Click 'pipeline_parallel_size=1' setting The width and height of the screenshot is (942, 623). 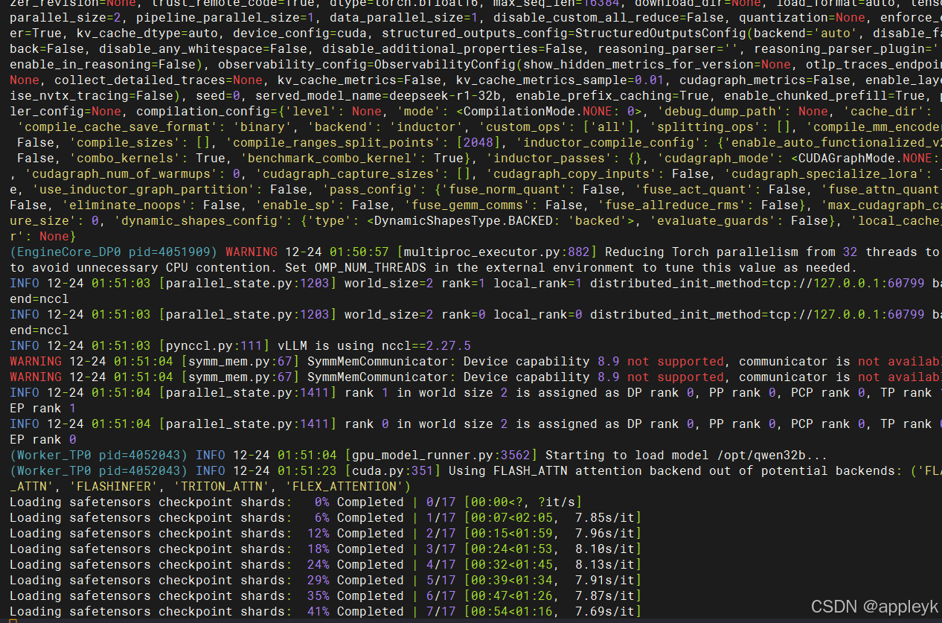(x=225, y=17)
